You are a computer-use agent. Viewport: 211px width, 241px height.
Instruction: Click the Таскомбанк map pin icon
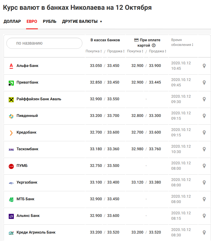point(204,149)
